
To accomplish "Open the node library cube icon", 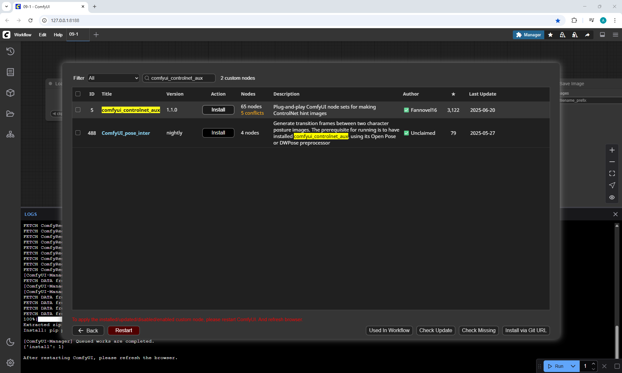I will [10, 93].
